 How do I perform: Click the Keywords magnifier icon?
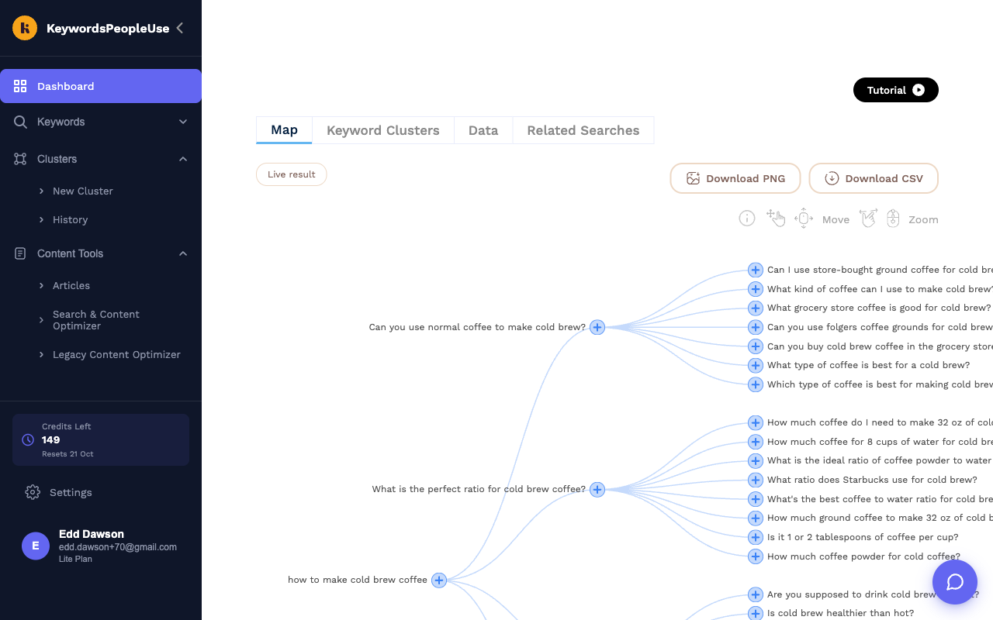(20, 122)
